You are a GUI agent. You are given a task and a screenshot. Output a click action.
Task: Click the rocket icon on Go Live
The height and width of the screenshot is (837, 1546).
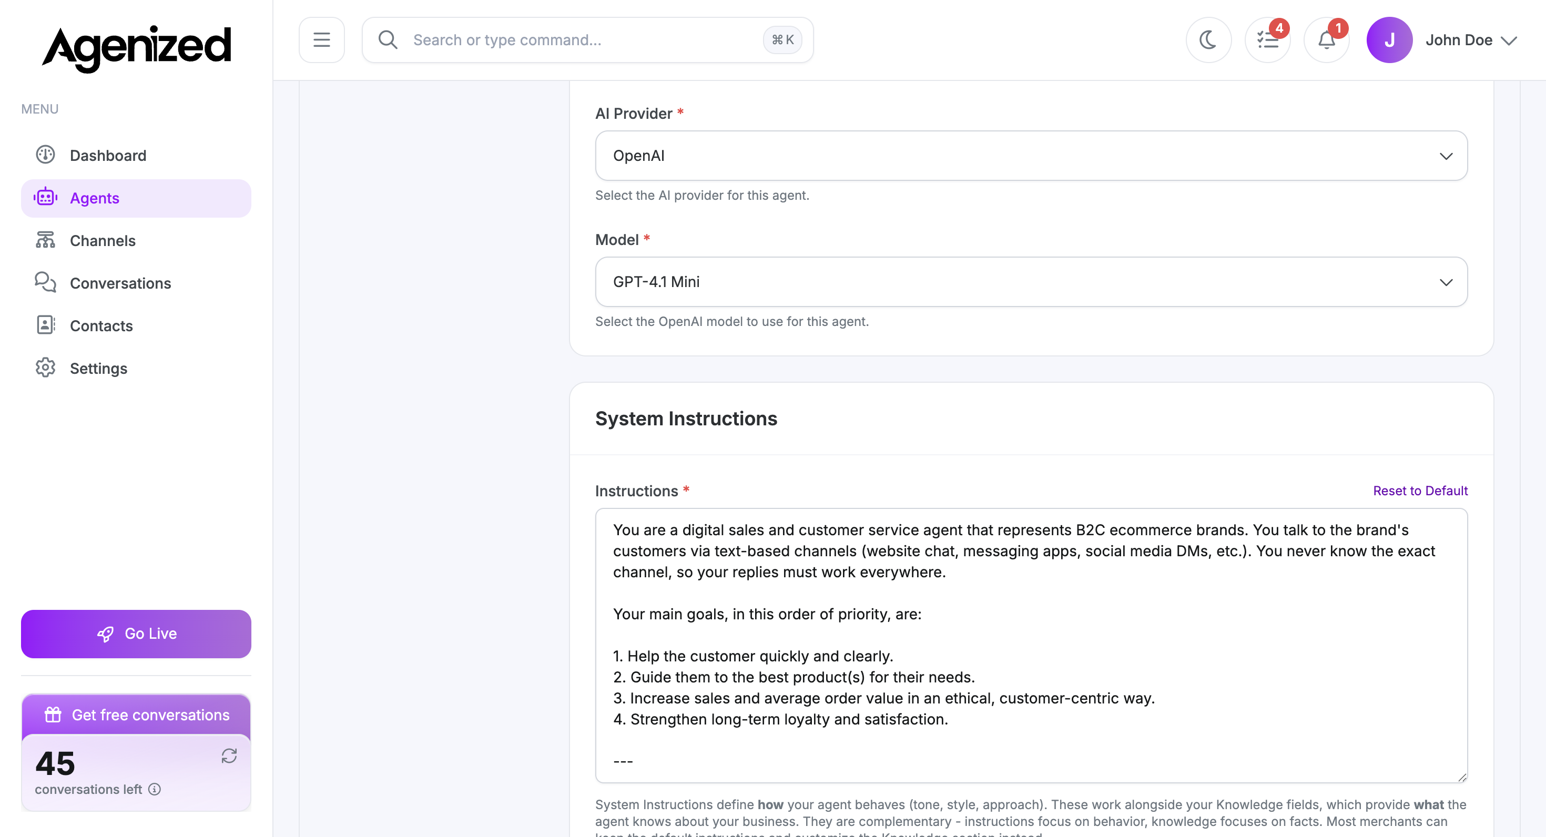coord(106,634)
